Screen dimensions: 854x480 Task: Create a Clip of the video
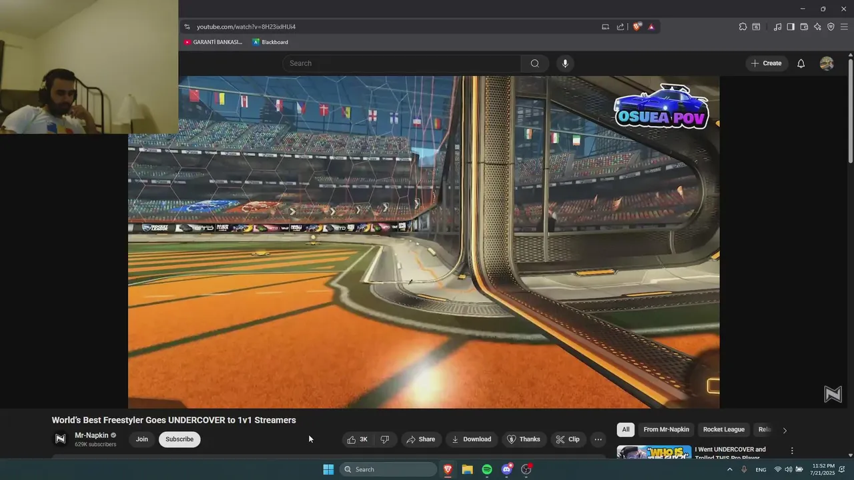pyautogui.click(x=568, y=439)
